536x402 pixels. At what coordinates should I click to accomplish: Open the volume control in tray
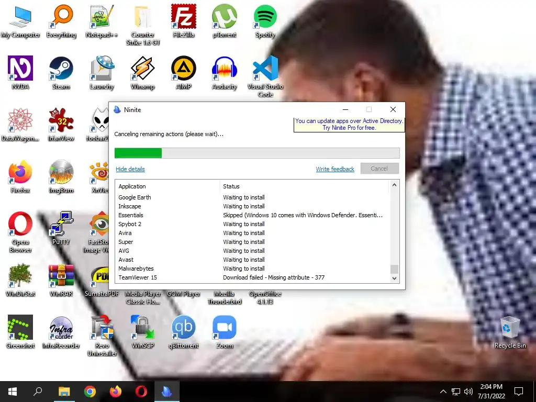point(468,392)
